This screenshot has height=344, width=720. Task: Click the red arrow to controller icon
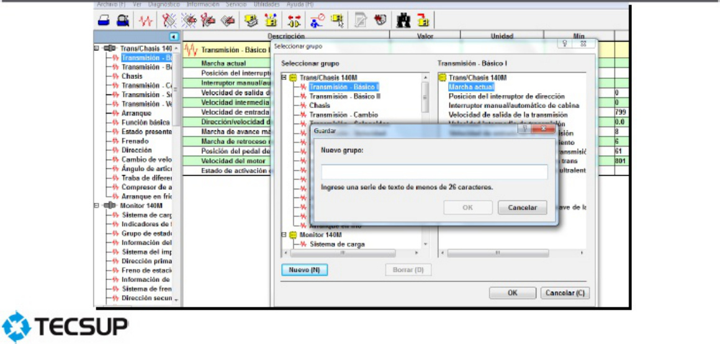423,20
